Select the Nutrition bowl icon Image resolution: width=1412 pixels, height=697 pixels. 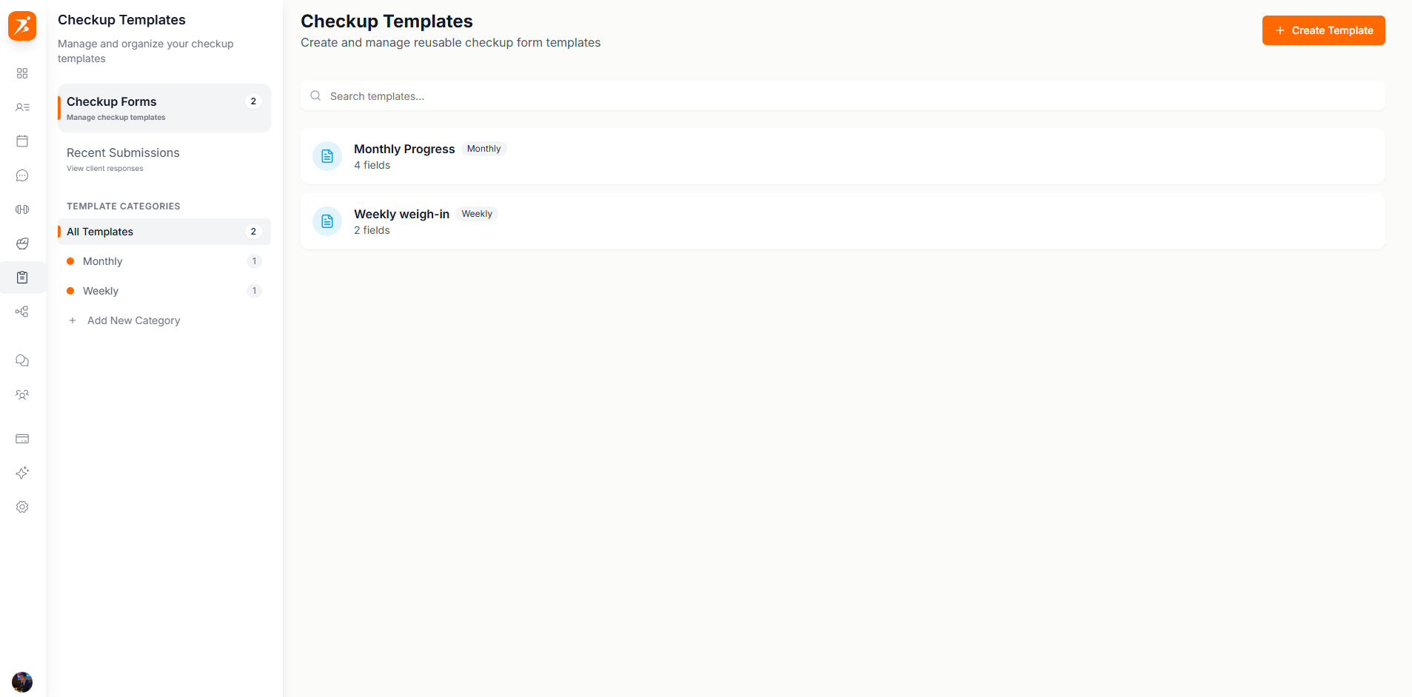22,243
